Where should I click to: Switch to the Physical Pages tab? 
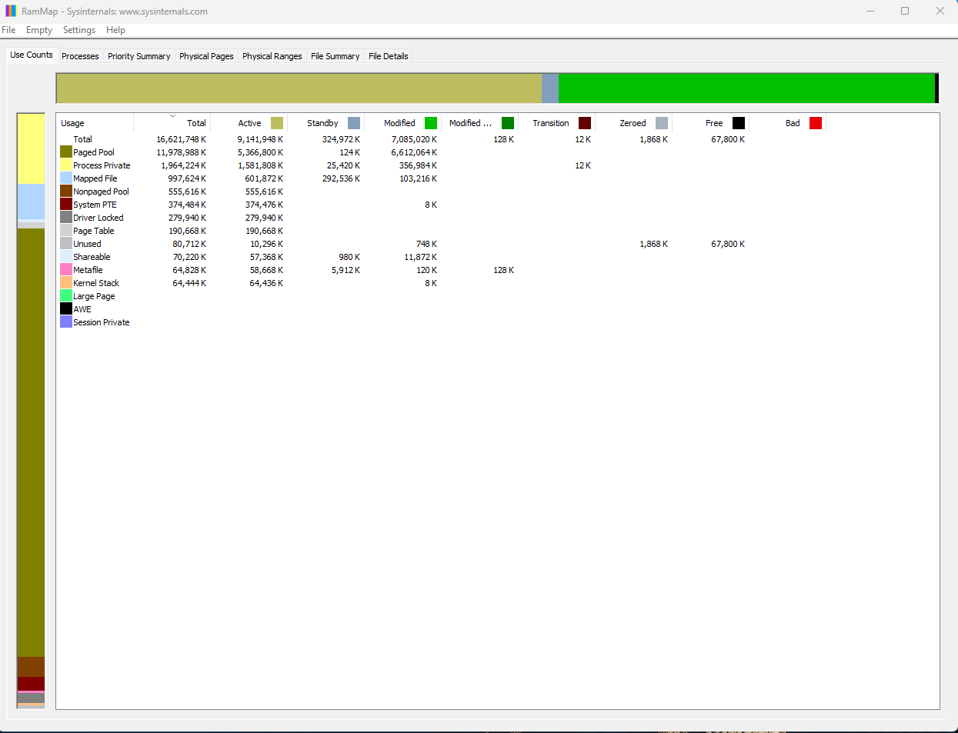click(x=206, y=55)
